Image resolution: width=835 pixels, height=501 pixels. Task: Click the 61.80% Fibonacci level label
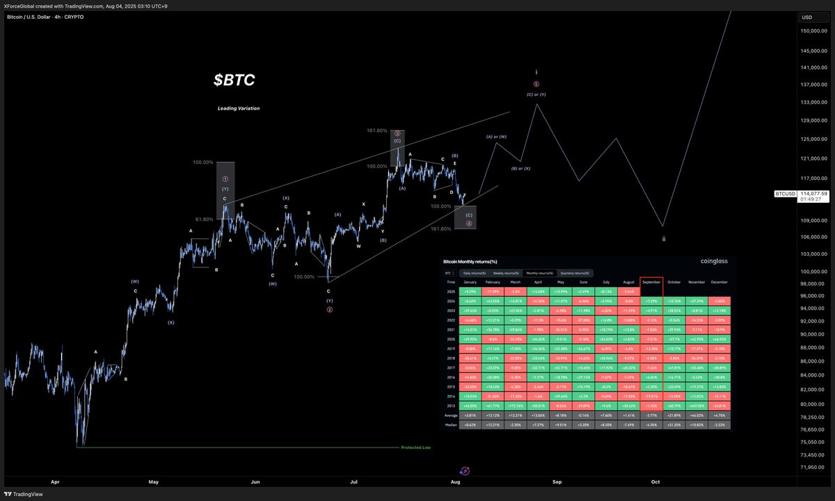pyautogui.click(x=205, y=220)
